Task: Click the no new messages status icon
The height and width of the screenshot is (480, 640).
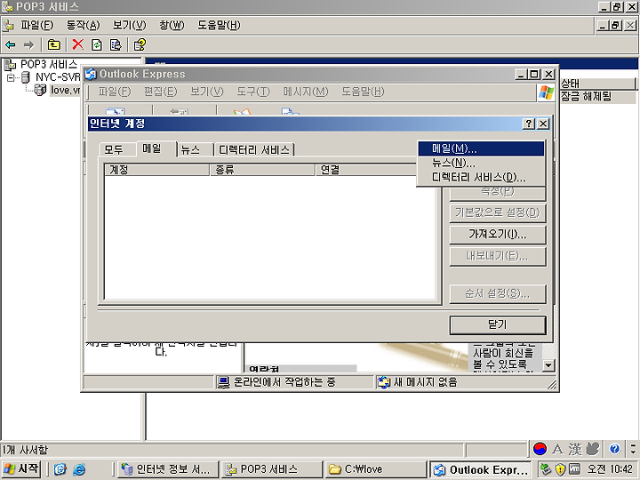Action: click(383, 382)
